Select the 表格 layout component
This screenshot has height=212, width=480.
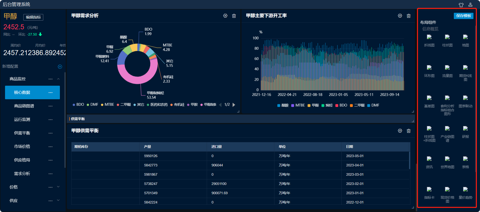[465, 163]
